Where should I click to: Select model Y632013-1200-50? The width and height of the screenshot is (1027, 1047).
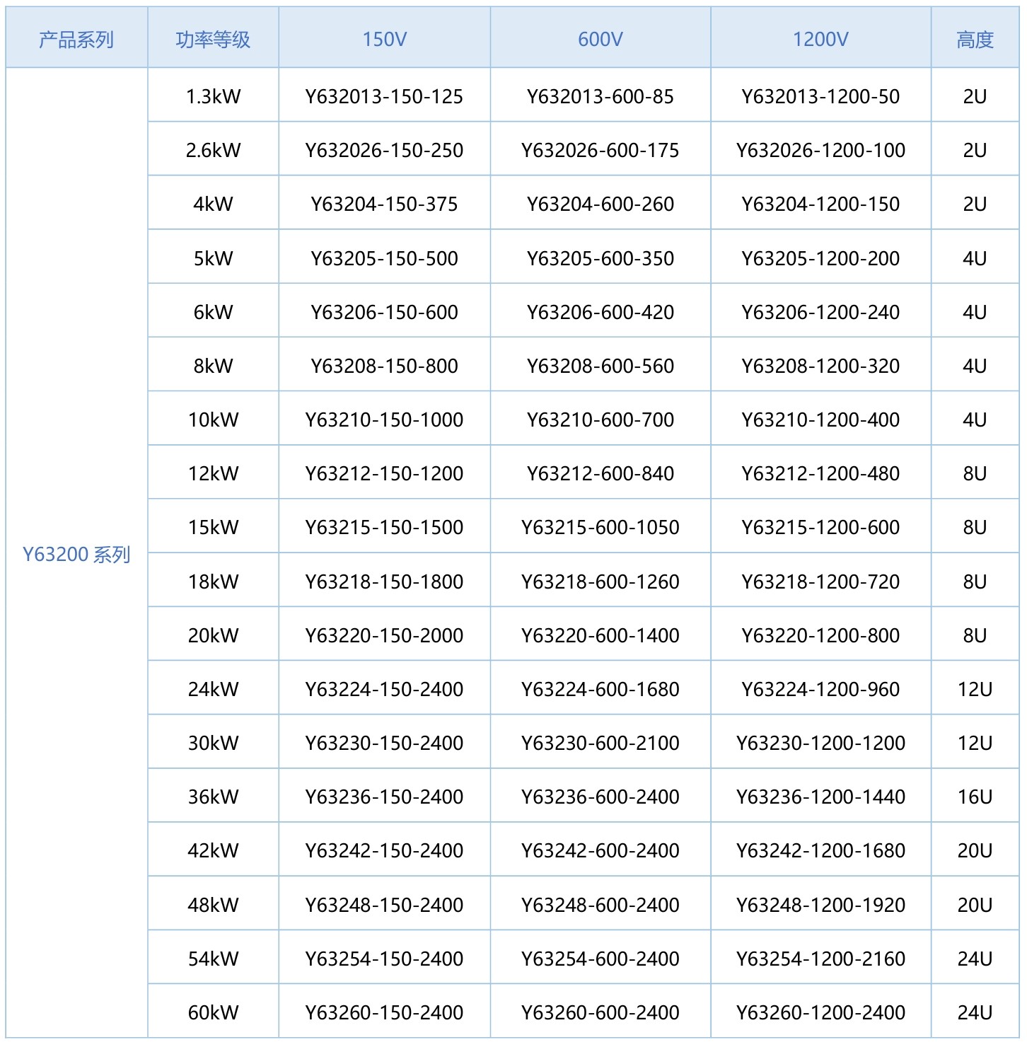(x=820, y=96)
